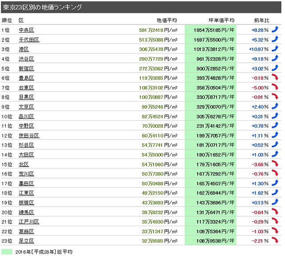Click red down arrow in 目黒区 row

275,96
